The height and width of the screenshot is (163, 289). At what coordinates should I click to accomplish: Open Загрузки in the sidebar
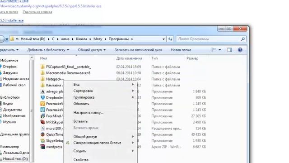point(10,72)
